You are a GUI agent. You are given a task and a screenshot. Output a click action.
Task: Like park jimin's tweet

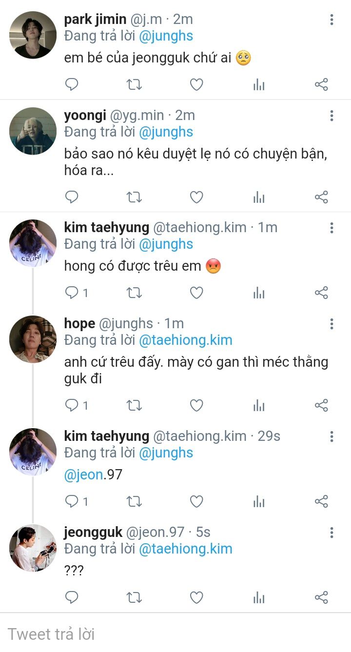(x=196, y=85)
